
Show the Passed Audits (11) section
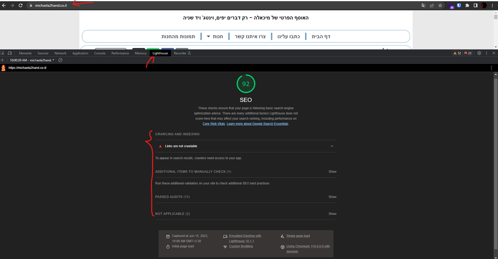pos(332,197)
